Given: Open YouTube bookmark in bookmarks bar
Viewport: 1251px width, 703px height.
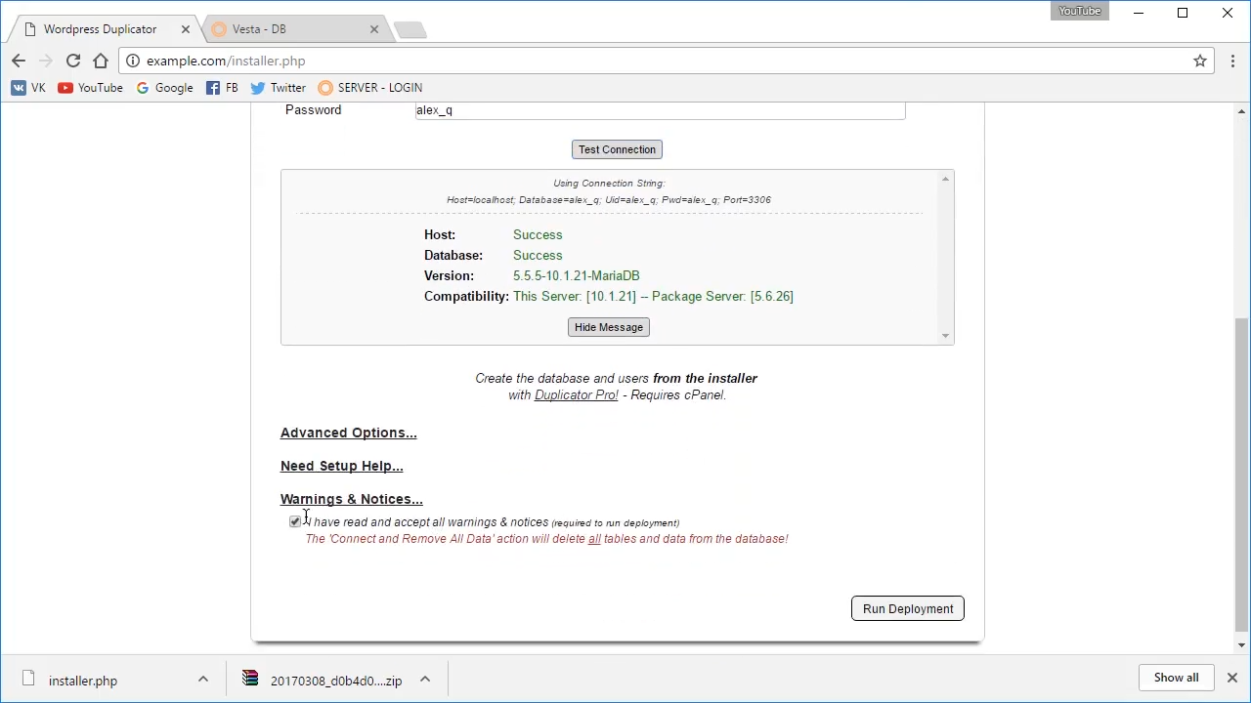Looking at the screenshot, I should coord(90,88).
